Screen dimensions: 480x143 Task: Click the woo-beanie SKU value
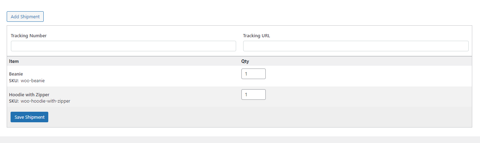point(33,80)
